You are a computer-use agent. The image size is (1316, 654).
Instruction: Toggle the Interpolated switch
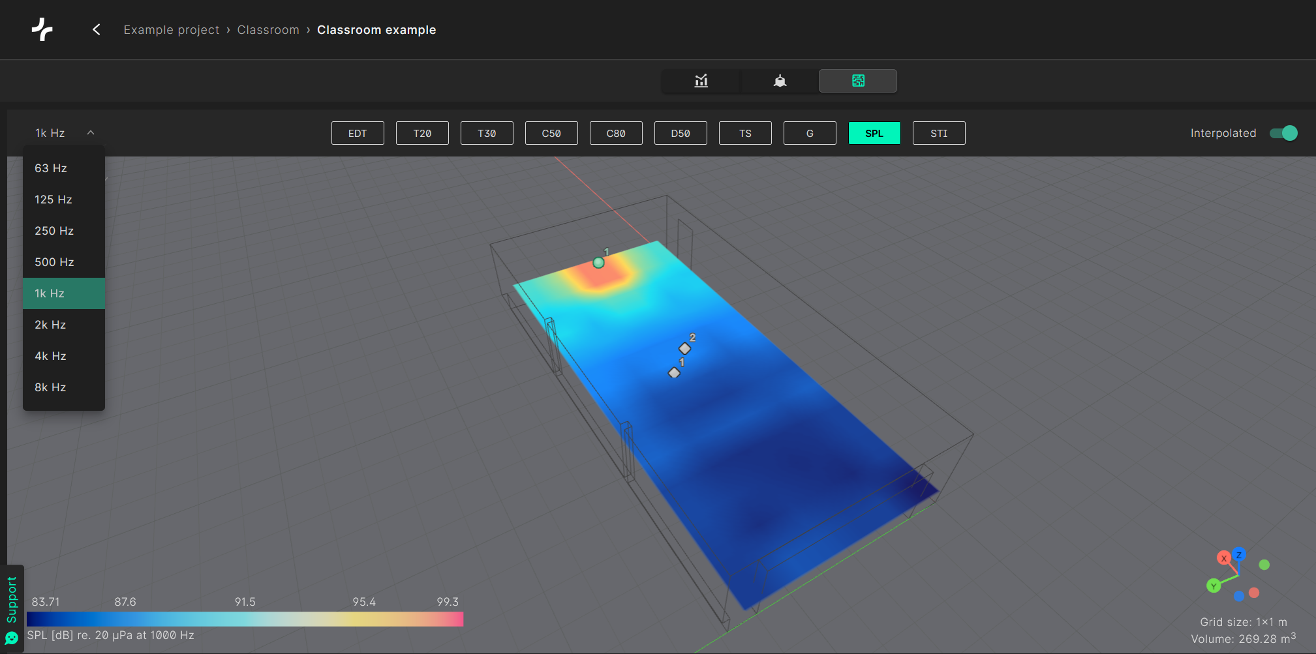coord(1283,133)
